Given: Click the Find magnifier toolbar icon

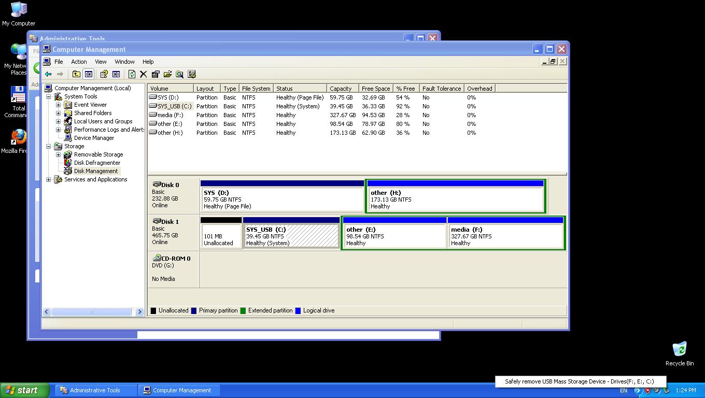Looking at the screenshot, I should coord(179,74).
